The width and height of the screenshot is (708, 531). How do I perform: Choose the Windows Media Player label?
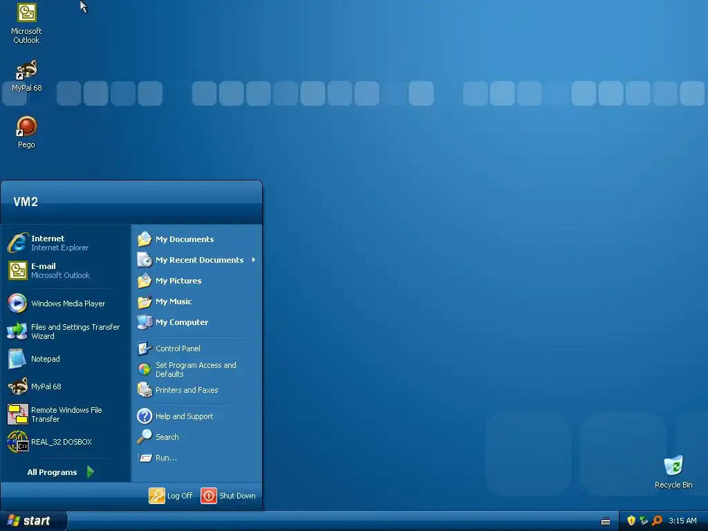tap(68, 304)
